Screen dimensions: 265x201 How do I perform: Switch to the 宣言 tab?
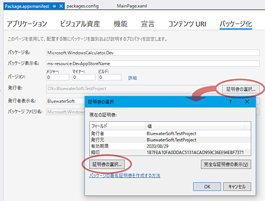click(148, 24)
